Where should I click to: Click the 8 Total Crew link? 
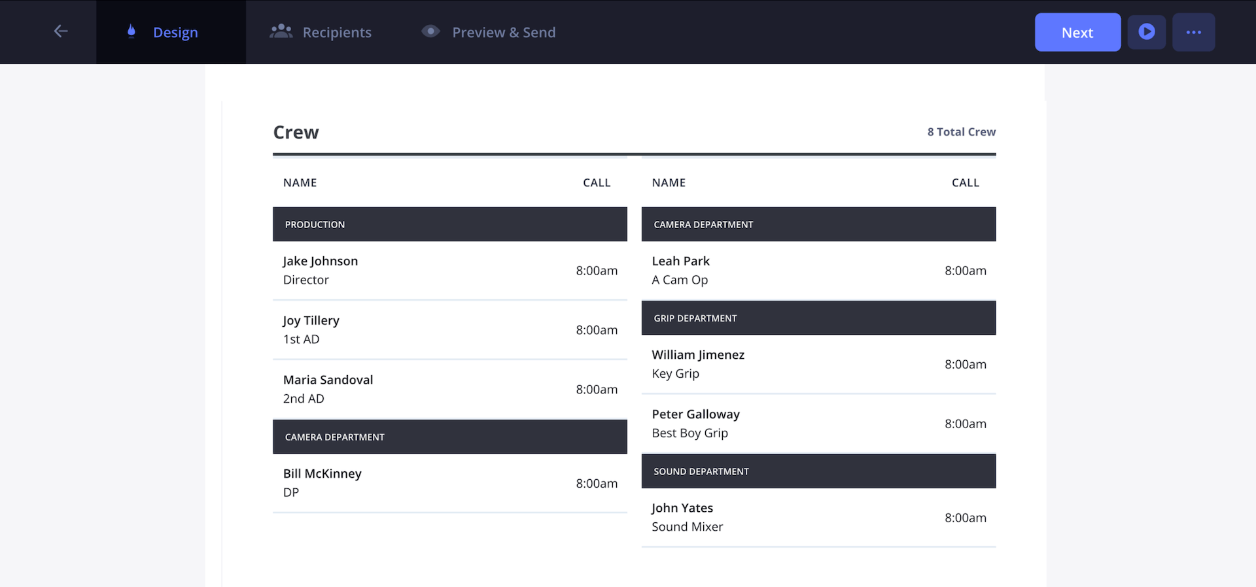tap(961, 132)
